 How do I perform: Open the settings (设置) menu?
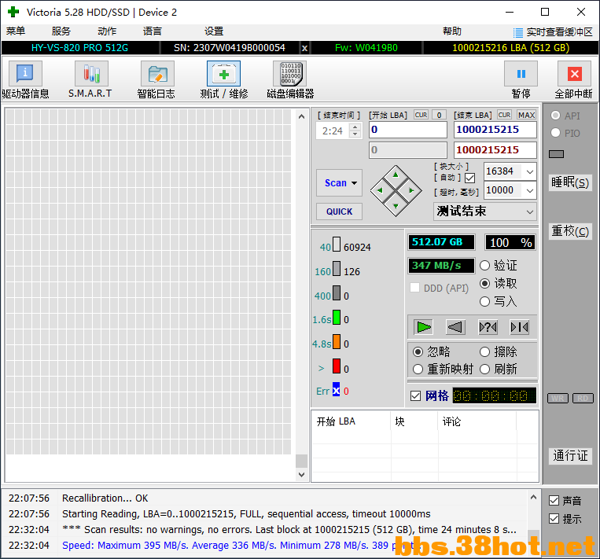tap(214, 31)
